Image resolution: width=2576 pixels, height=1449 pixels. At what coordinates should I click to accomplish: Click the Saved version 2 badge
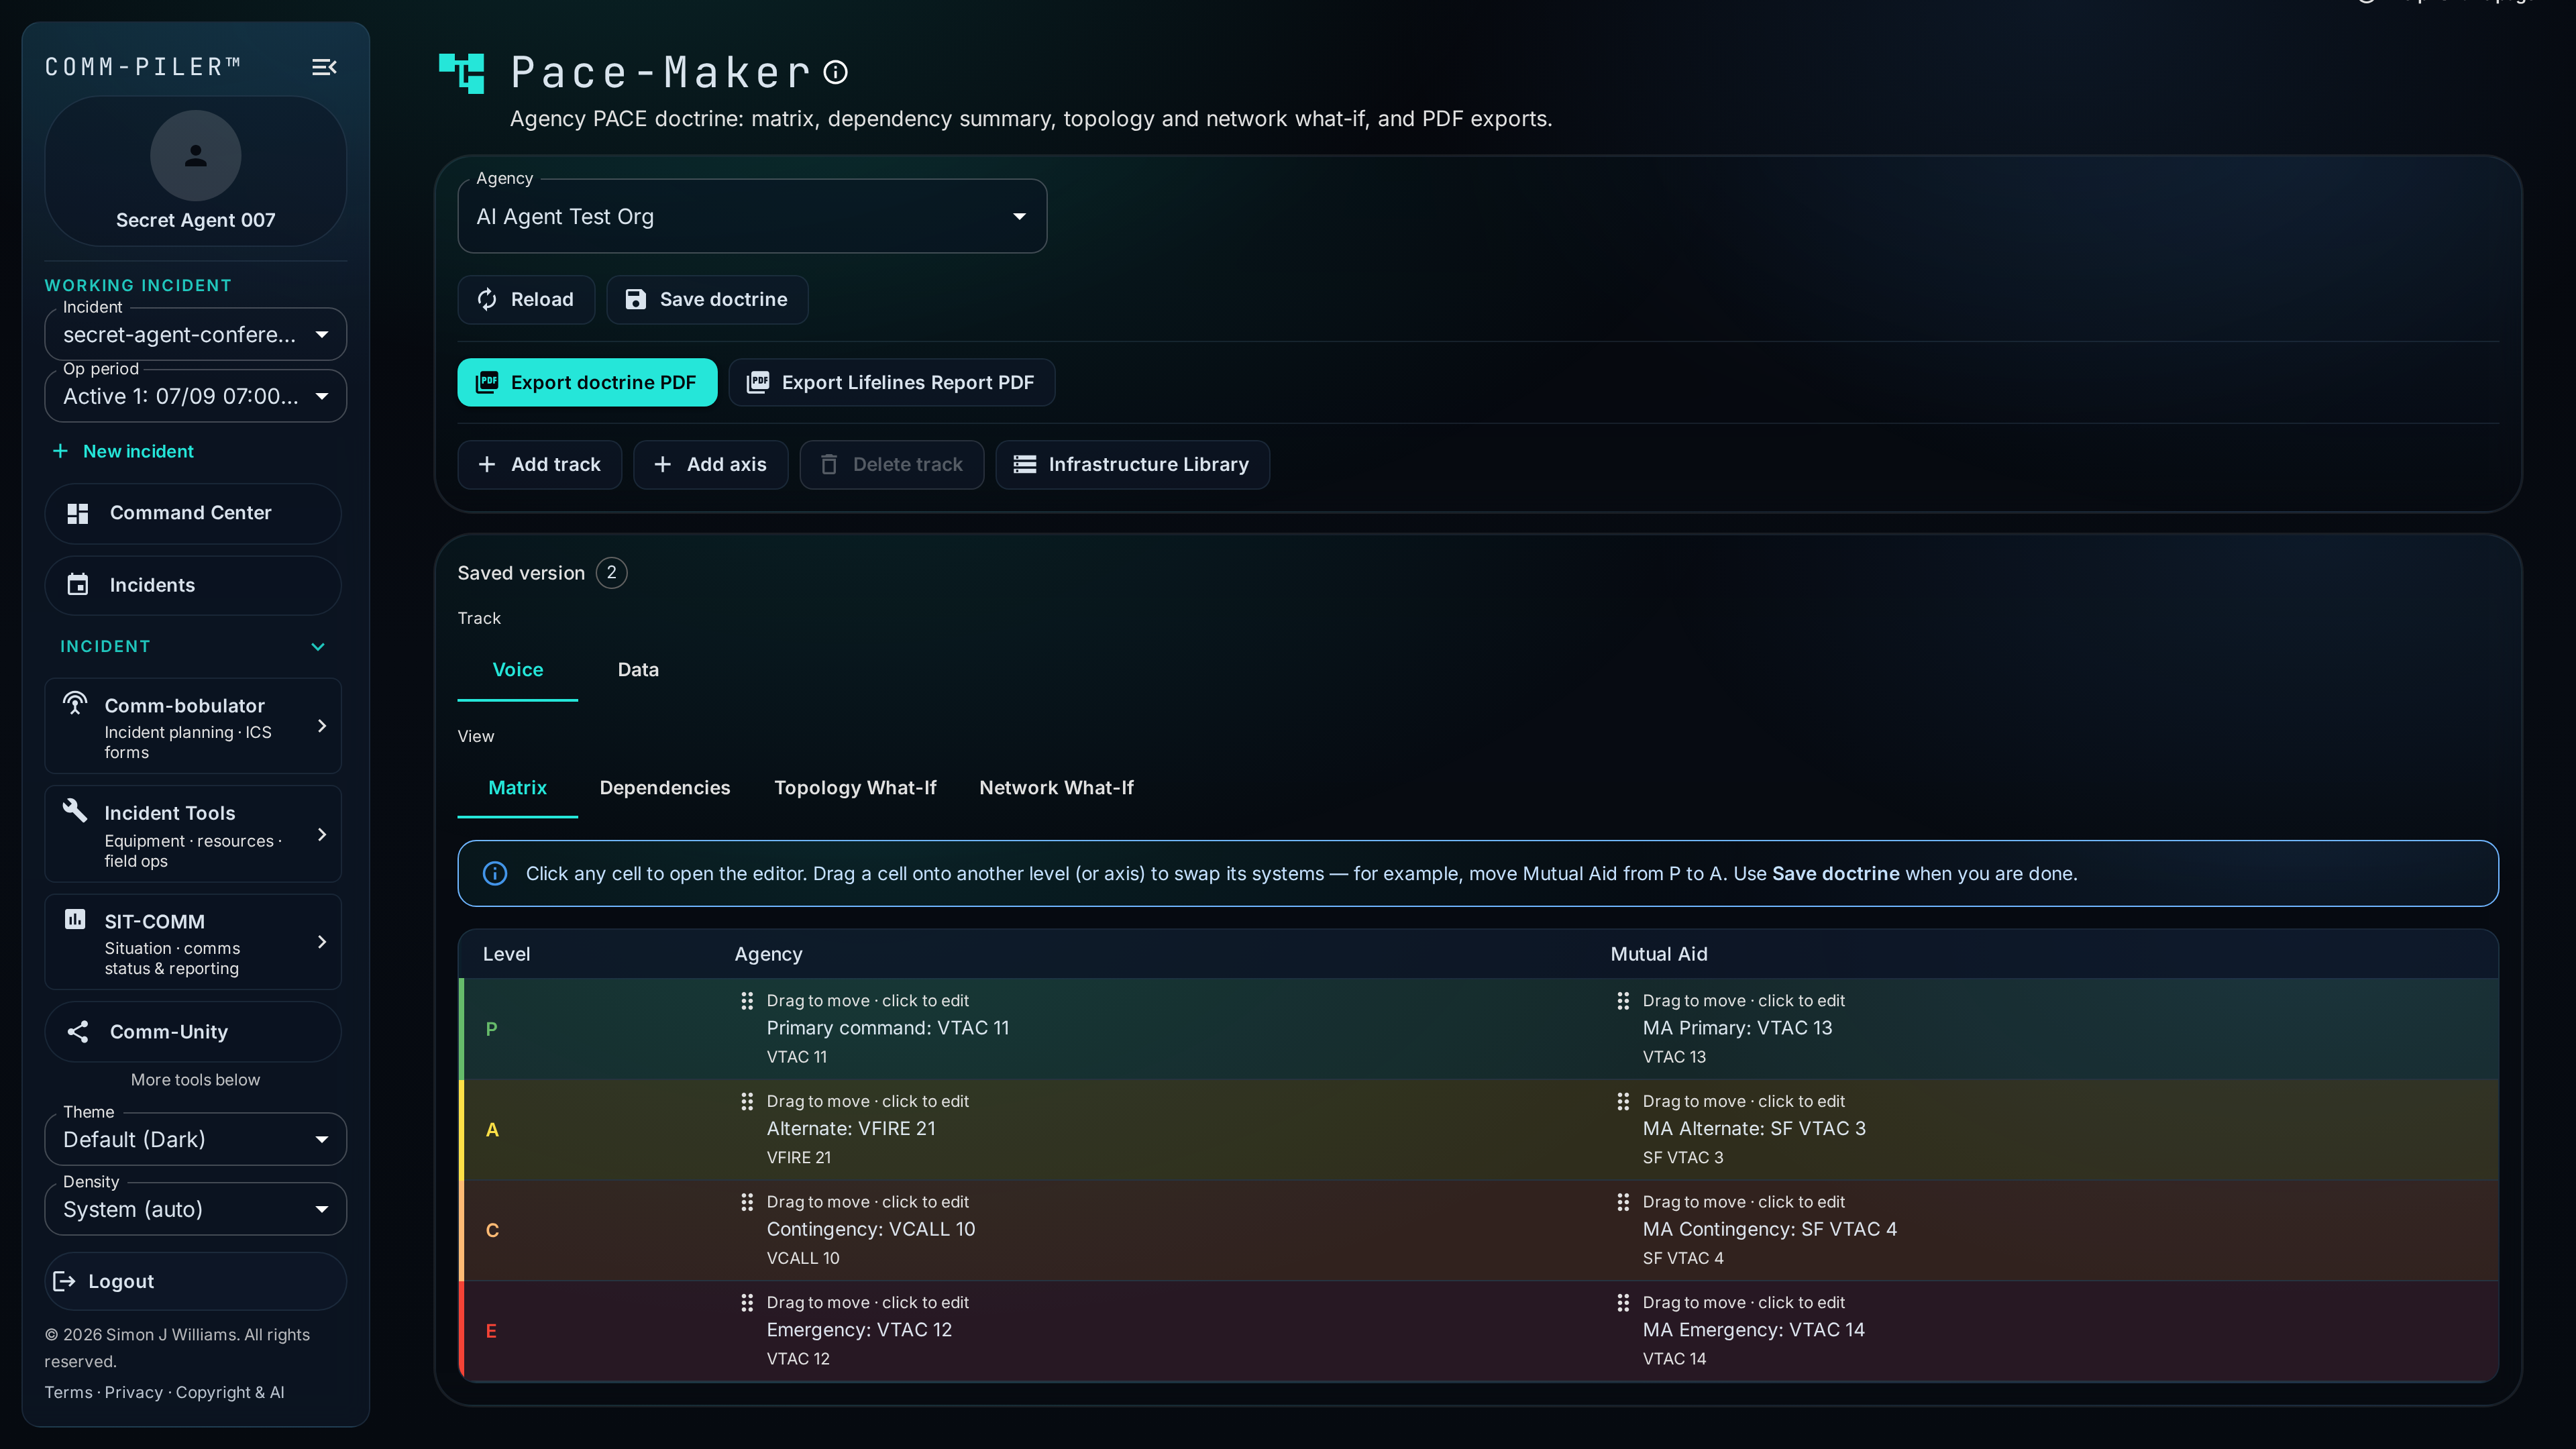pyautogui.click(x=612, y=573)
